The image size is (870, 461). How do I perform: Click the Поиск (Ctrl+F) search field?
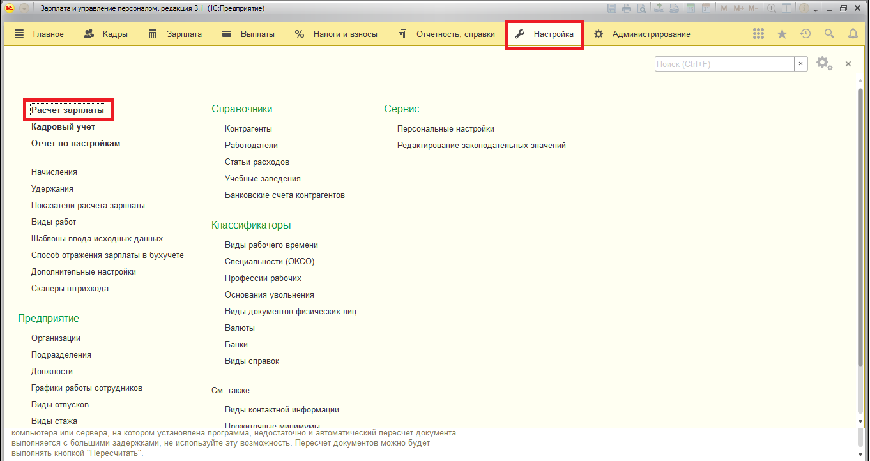coord(724,64)
